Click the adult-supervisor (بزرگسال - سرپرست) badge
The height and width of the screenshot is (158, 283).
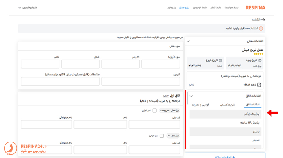pos(169,110)
